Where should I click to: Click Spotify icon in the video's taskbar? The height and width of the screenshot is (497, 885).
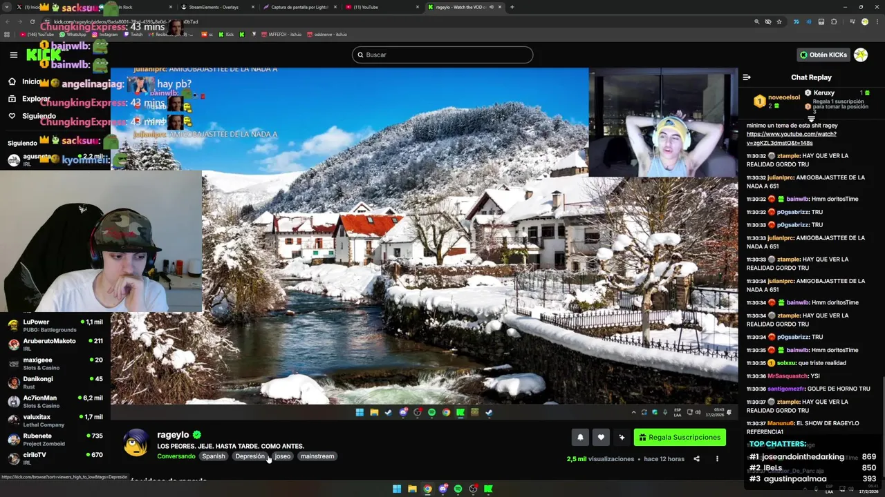click(x=431, y=413)
